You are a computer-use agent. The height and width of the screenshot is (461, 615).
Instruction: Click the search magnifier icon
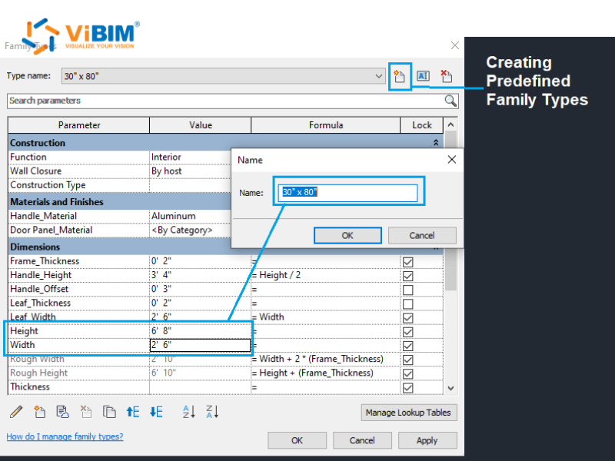coord(450,101)
